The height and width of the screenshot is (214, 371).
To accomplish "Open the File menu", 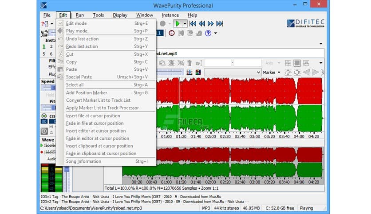I will point(47,15).
